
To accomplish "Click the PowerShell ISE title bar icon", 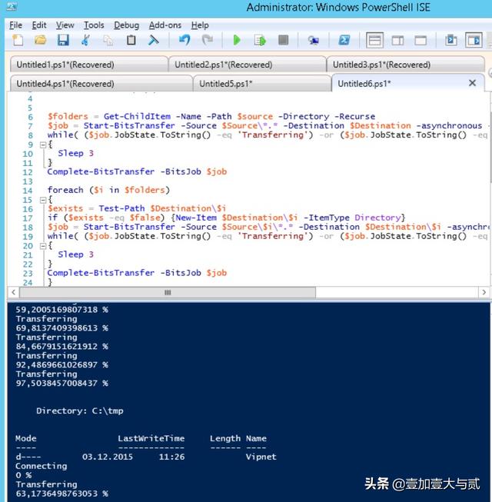I will point(12,6).
